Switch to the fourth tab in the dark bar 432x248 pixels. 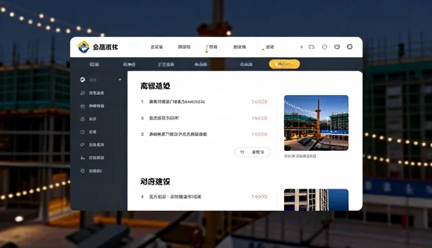pos(201,64)
